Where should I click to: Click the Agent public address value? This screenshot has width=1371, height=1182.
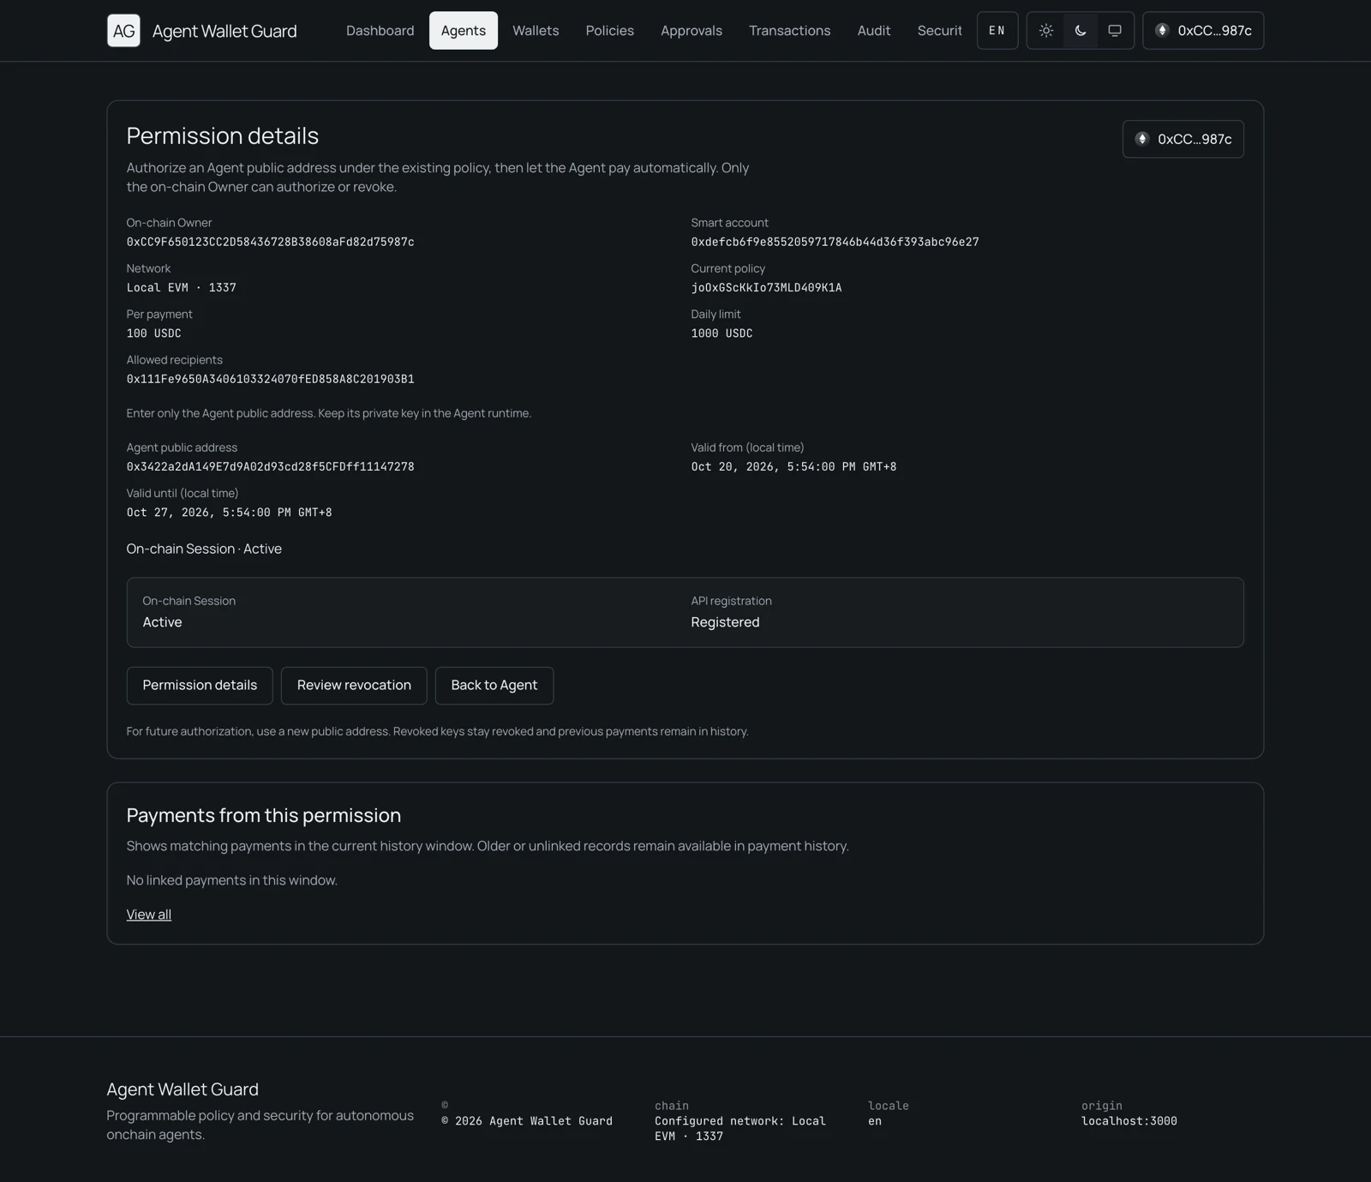point(271,467)
